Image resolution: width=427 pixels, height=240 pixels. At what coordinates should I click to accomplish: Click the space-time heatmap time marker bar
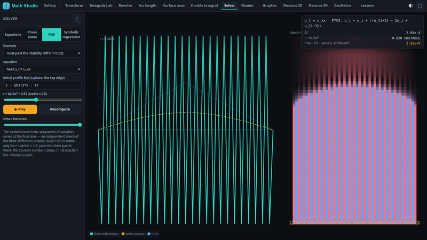(x=354, y=222)
